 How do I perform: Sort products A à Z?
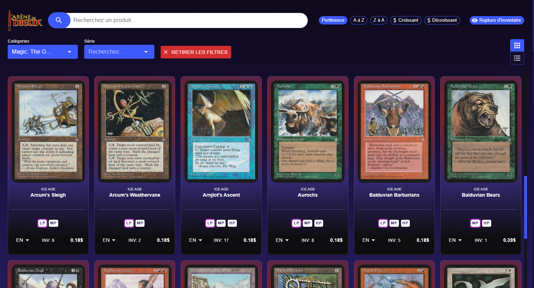tap(359, 20)
